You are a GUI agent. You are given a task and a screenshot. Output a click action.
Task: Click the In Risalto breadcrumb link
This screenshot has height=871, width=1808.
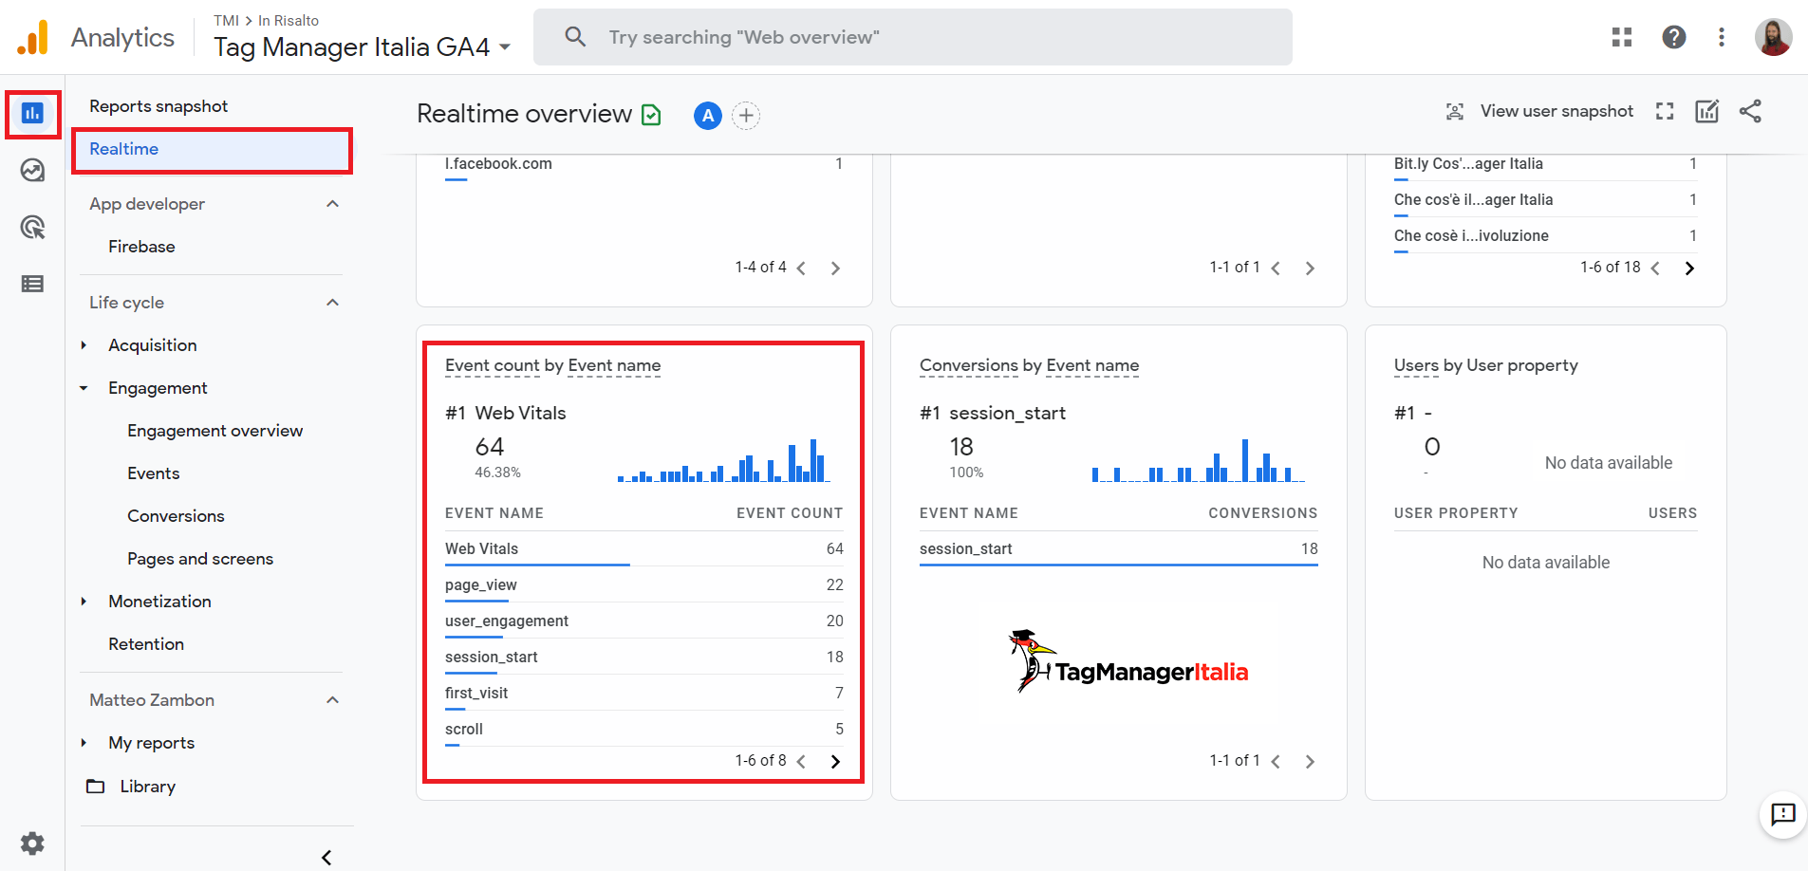(289, 20)
